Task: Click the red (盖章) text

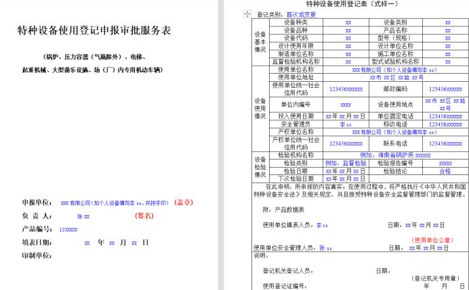Action: 184,202
